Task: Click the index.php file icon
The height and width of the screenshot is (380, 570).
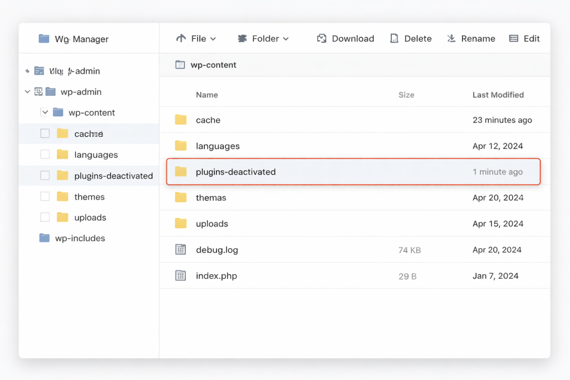Action: point(181,276)
